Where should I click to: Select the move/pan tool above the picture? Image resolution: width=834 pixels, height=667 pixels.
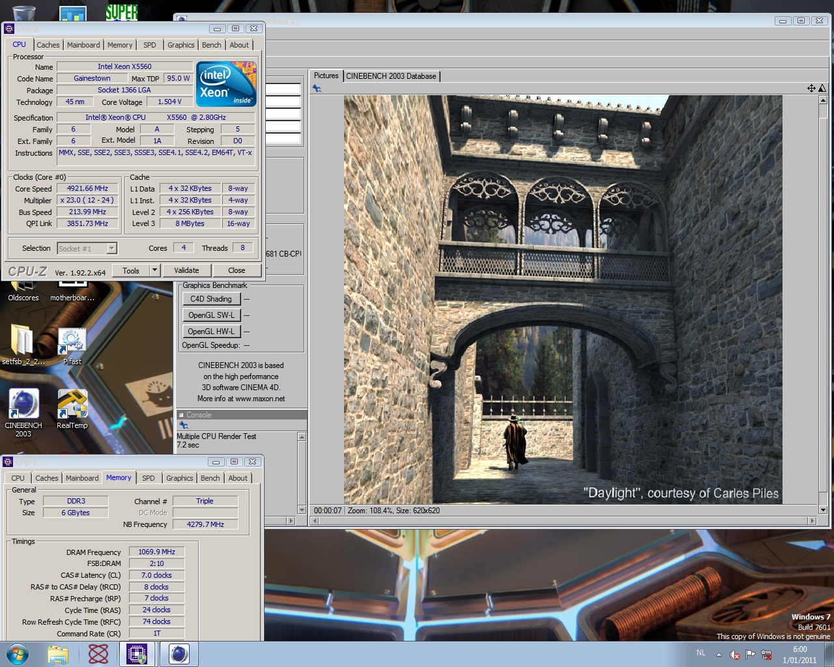click(x=811, y=88)
